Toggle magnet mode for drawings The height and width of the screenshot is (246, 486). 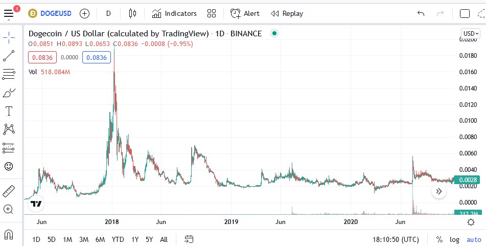tap(9, 235)
